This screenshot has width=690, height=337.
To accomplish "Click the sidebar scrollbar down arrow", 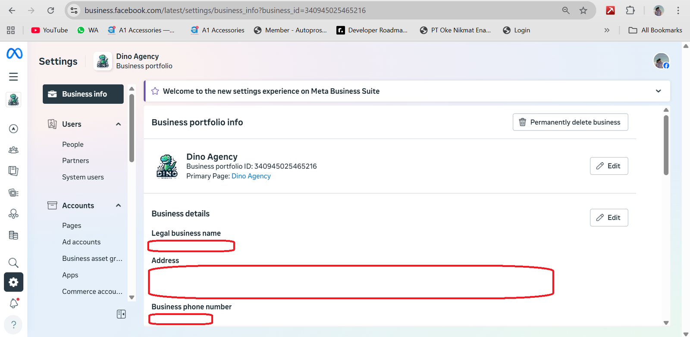I will (132, 297).
